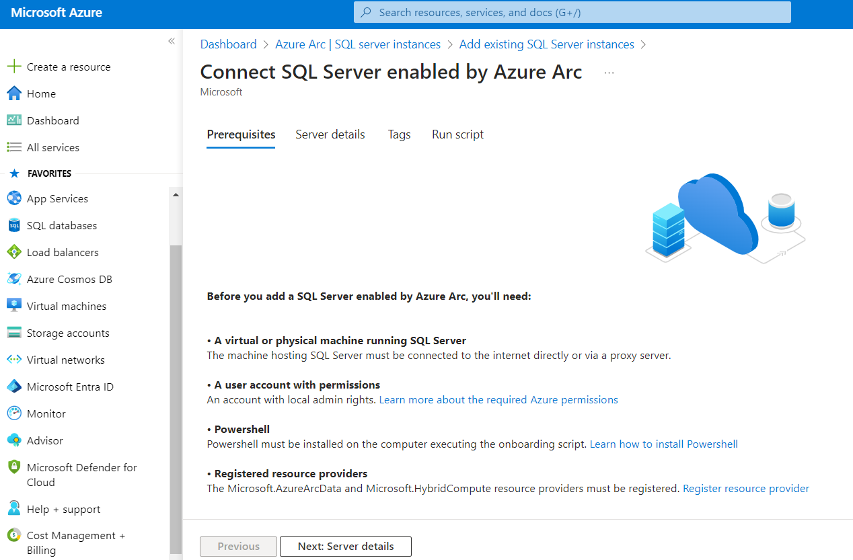Select the Azure Cosmos DB icon
The image size is (853, 560).
click(14, 279)
